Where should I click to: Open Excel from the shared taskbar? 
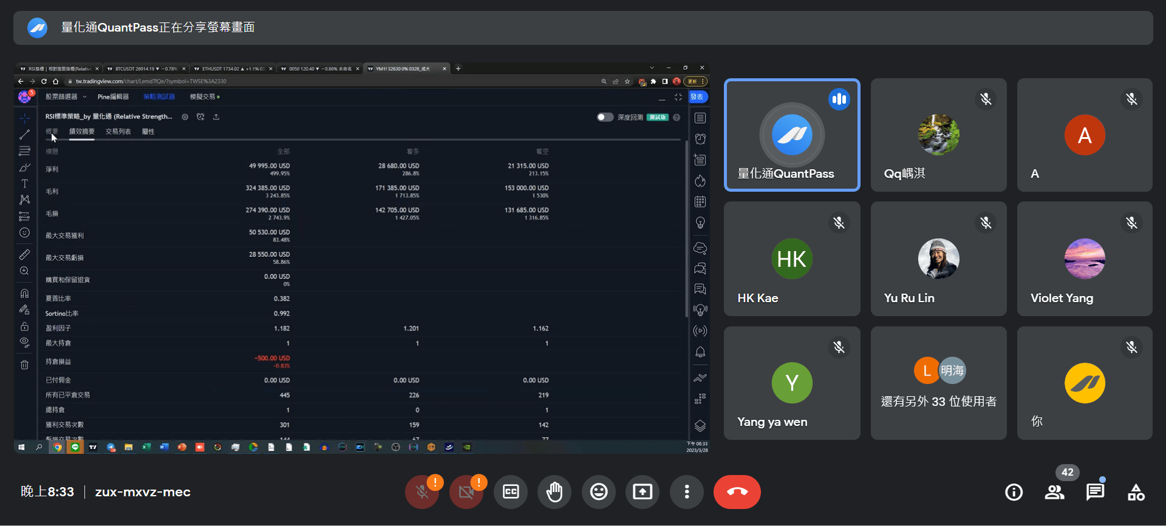146,447
